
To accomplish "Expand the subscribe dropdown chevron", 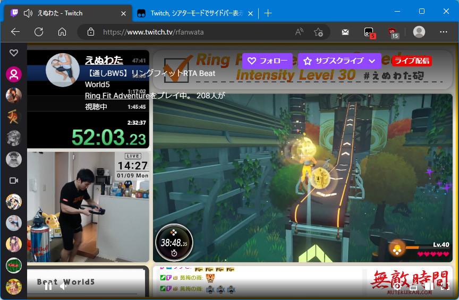I will (x=372, y=61).
